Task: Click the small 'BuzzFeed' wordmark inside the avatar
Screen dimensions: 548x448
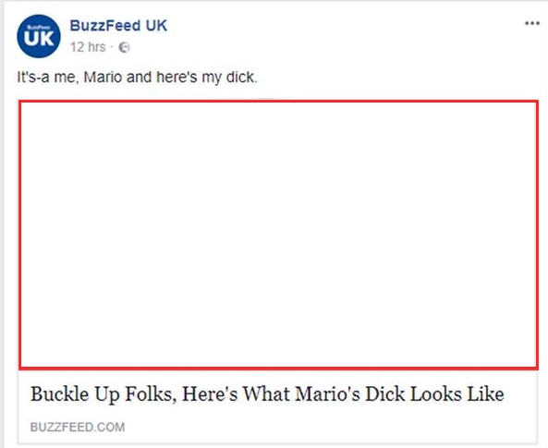Action: [39, 28]
